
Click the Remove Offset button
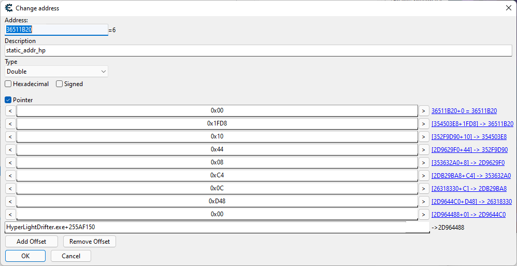click(90, 242)
